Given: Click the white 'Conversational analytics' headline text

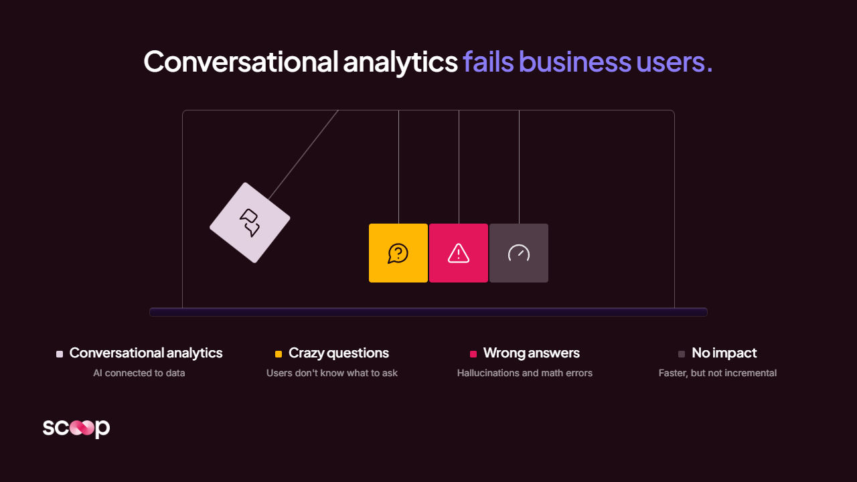Looking at the screenshot, I should click(301, 62).
